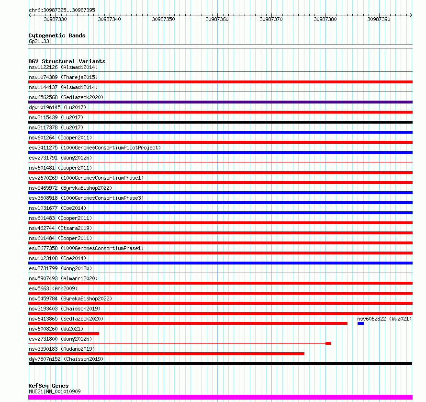Image resolution: width=426 pixels, height=402 pixels.
Task: Open nsv462744 (Itsara2009) label
Action: 60,228
